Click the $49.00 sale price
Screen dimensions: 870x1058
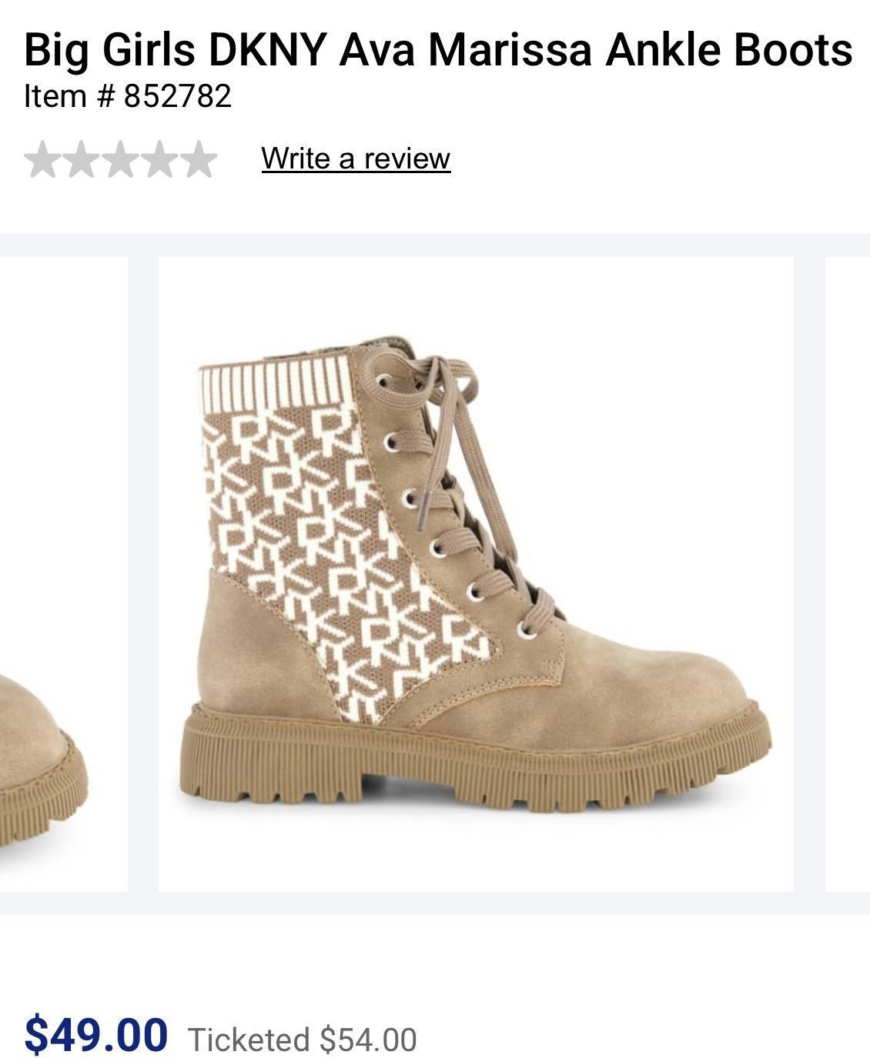(x=96, y=1033)
